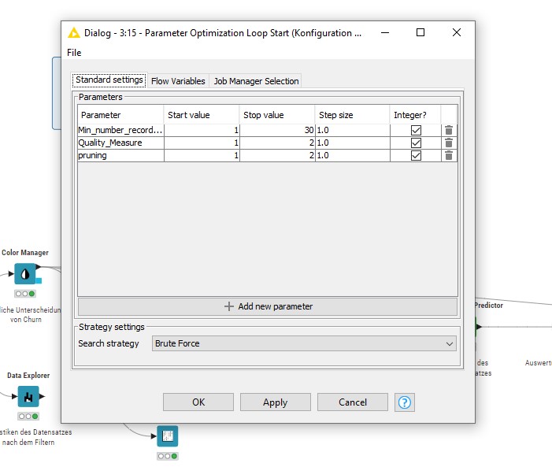Select the Data Explorer node icon
Viewport: 552px width, 467px height.
pos(28,397)
